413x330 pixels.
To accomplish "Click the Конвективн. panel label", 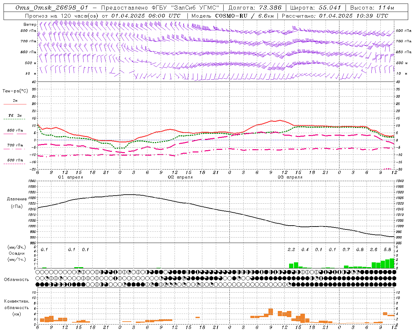I will pyautogui.click(x=17, y=301).
